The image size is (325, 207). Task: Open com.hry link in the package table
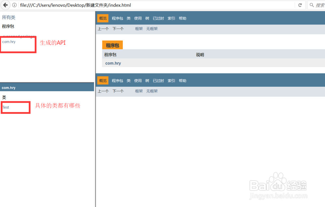click(x=113, y=63)
